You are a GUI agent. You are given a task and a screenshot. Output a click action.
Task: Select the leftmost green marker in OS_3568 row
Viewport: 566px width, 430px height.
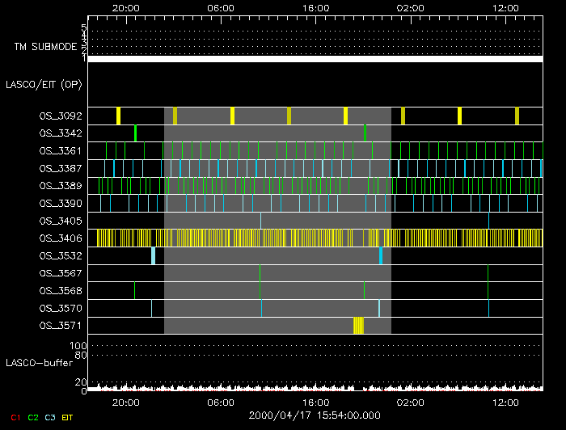pyautogui.click(x=134, y=290)
